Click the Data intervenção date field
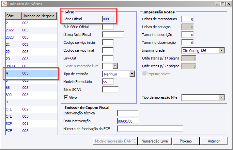 (128, 121)
